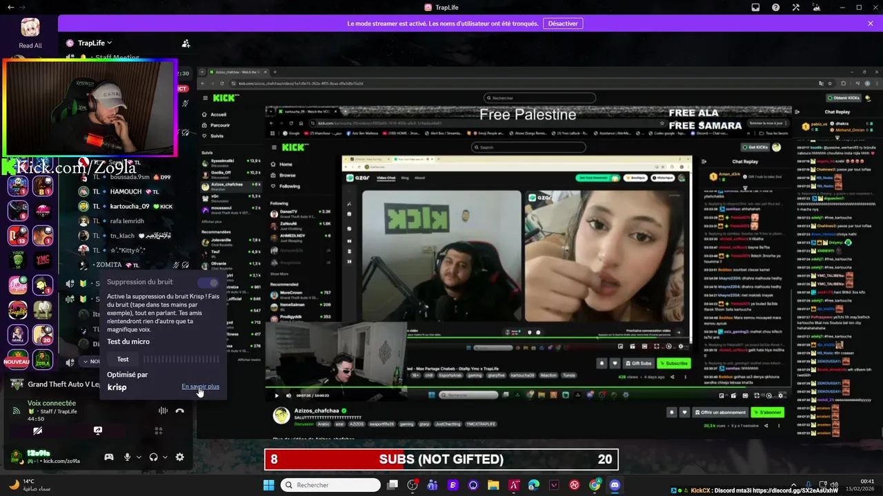
Task: Select the pink TrapLife server icon
Action: 18,285
